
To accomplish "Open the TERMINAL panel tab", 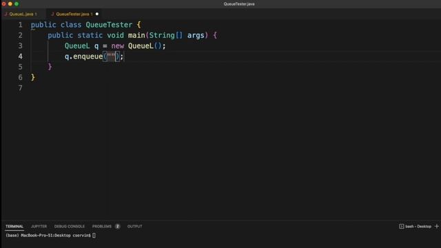I will click(x=14, y=227).
